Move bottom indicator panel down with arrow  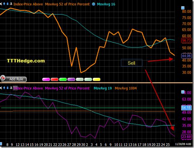(8, 88)
